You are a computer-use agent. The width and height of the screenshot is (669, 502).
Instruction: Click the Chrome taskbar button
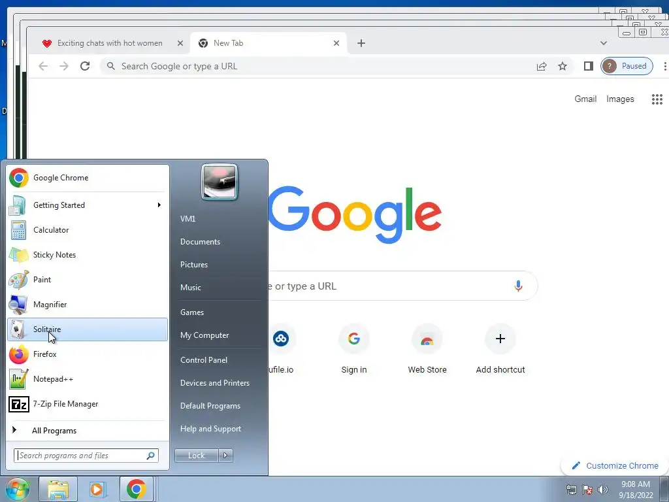(136, 489)
